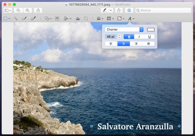Expand the Signature dropdown chevron
The height and width of the screenshot is (136, 195).
[x=71, y=19]
